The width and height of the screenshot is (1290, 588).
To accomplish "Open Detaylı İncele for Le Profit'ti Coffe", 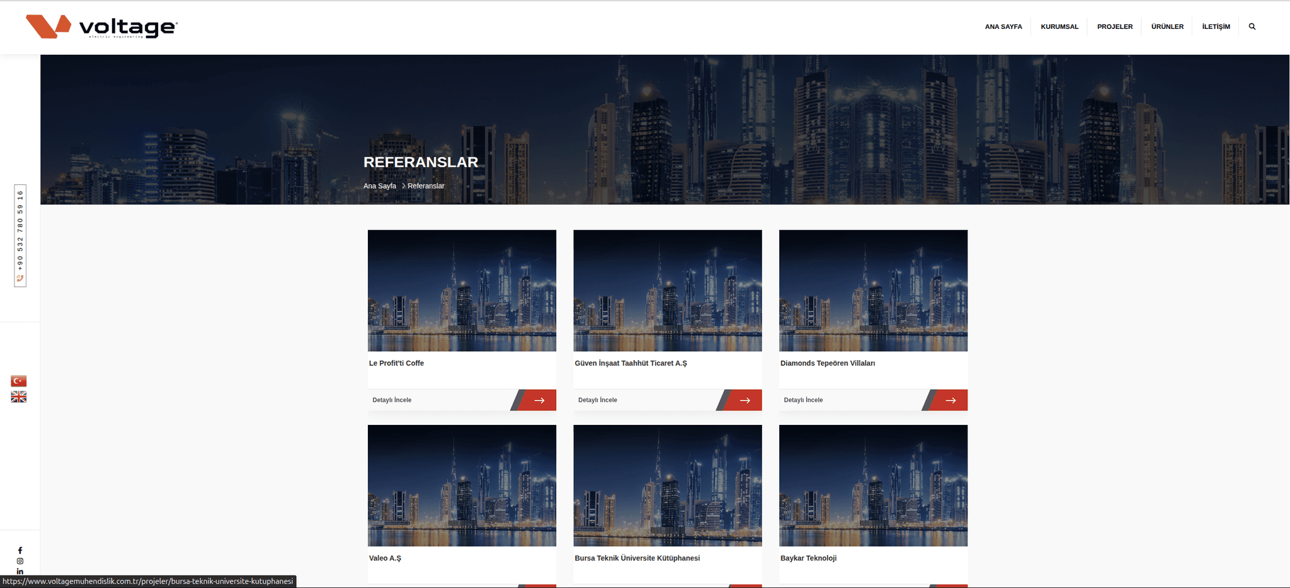I will pos(392,400).
